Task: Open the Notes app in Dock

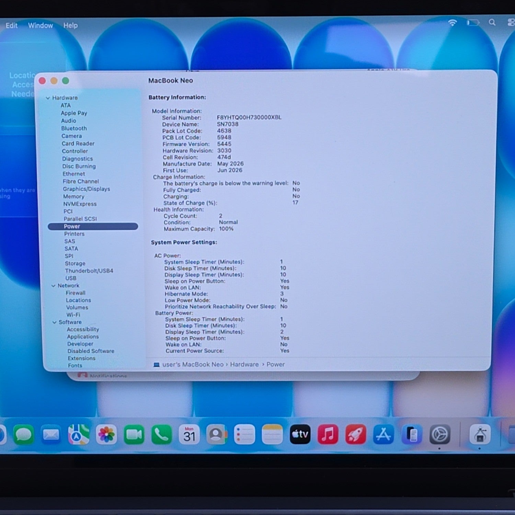Action: pos(272,435)
